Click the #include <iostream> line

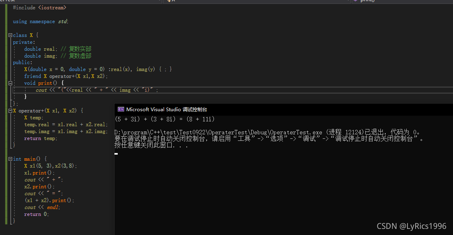click(x=40, y=8)
